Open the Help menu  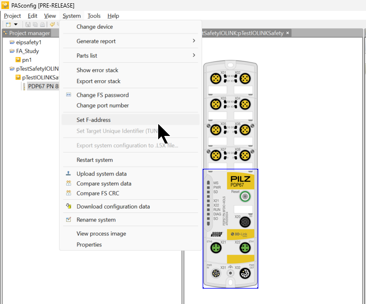coord(113,16)
